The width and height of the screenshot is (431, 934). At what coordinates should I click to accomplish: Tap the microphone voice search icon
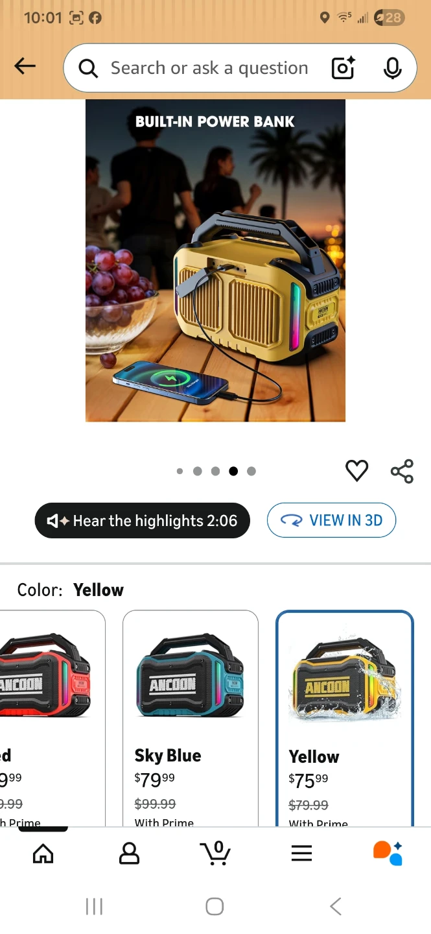tap(392, 68)
